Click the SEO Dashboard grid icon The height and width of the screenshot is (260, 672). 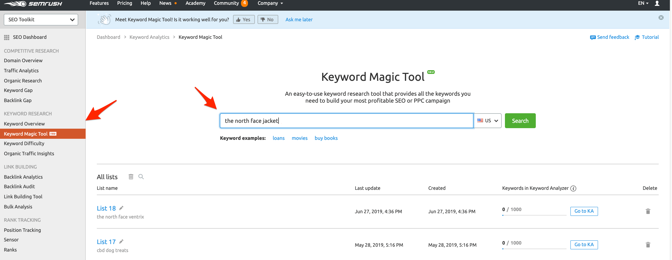click(7, 37)
